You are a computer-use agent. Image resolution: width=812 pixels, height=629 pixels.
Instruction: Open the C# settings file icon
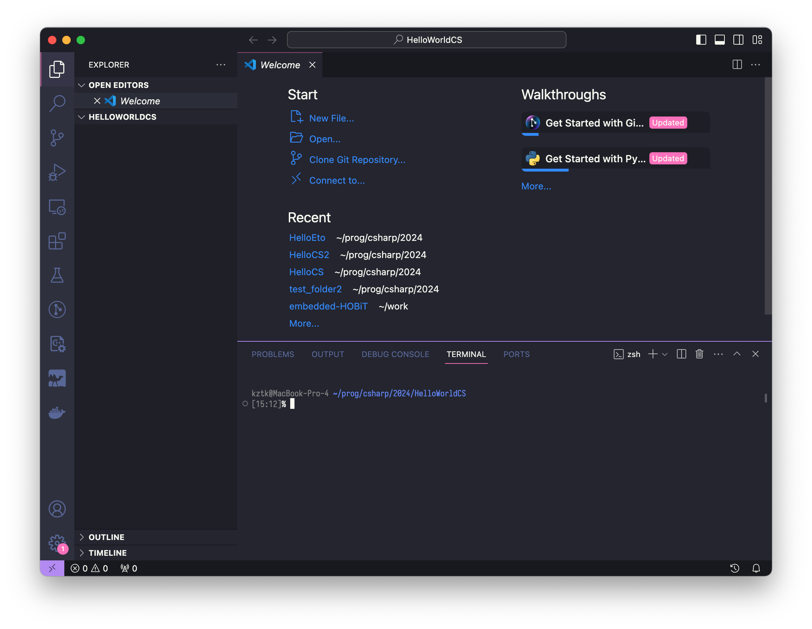pos(57,344)
